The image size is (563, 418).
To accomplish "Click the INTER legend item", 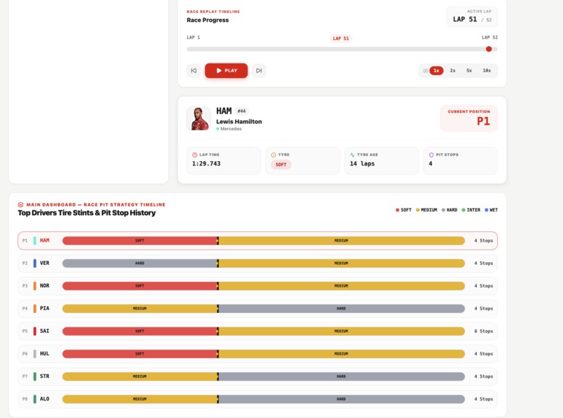I will pyautogui.click(x=471, y=210).
